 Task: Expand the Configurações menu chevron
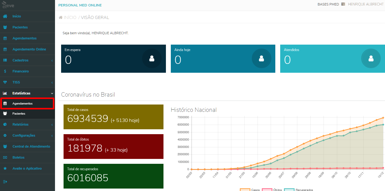(52, 136)
